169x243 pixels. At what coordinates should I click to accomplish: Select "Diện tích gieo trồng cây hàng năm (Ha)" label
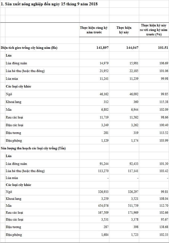(29, 48)
